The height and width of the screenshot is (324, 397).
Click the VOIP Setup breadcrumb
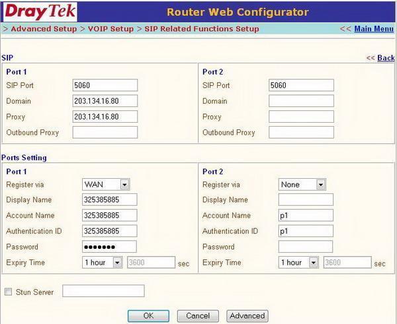[x=110, y=29]
